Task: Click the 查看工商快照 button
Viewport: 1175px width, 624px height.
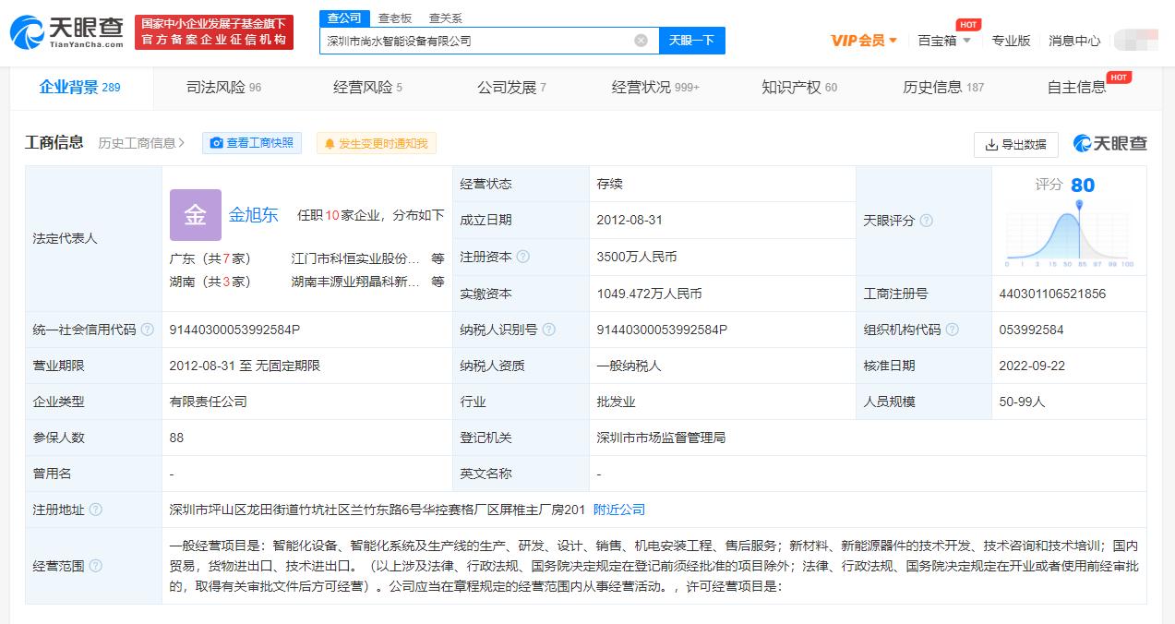Action: (x=252, y=143)
